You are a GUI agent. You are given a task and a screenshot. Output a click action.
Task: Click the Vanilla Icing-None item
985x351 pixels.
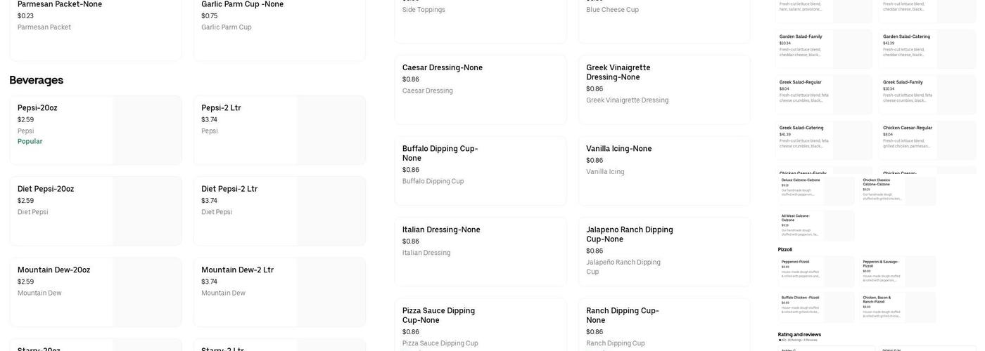[663, 171]
